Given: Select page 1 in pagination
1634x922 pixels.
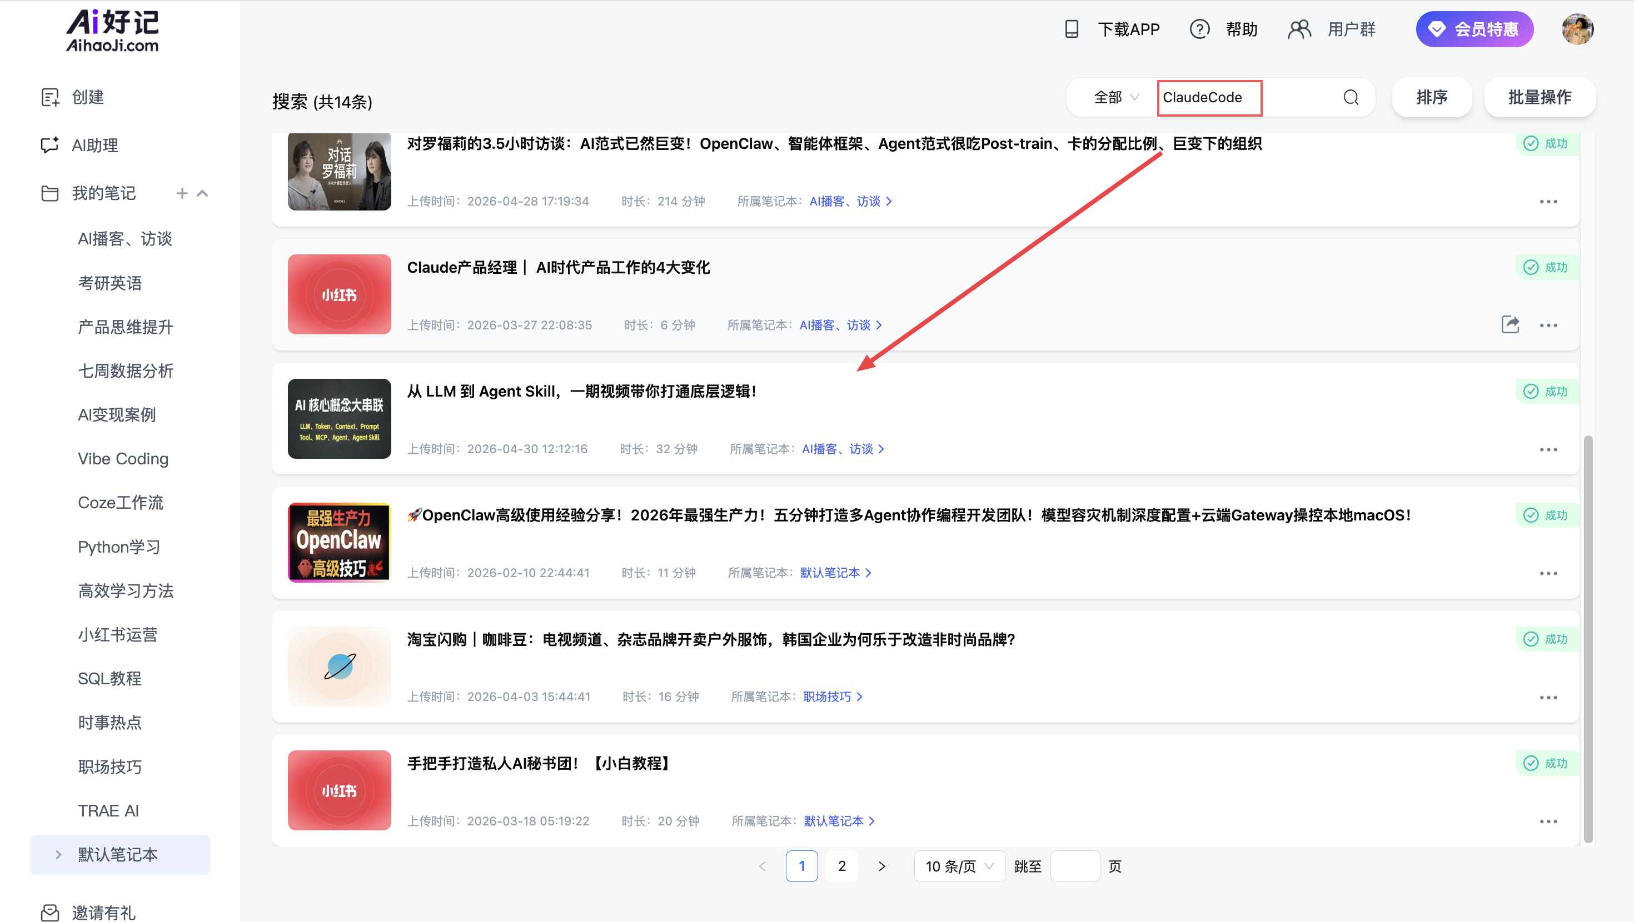Looking at the screenshot, I should point(802,866).
